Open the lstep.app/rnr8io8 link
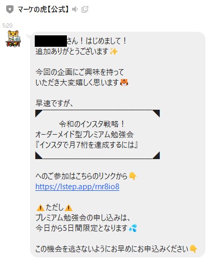Screen dimensions: 209x261 77,187
